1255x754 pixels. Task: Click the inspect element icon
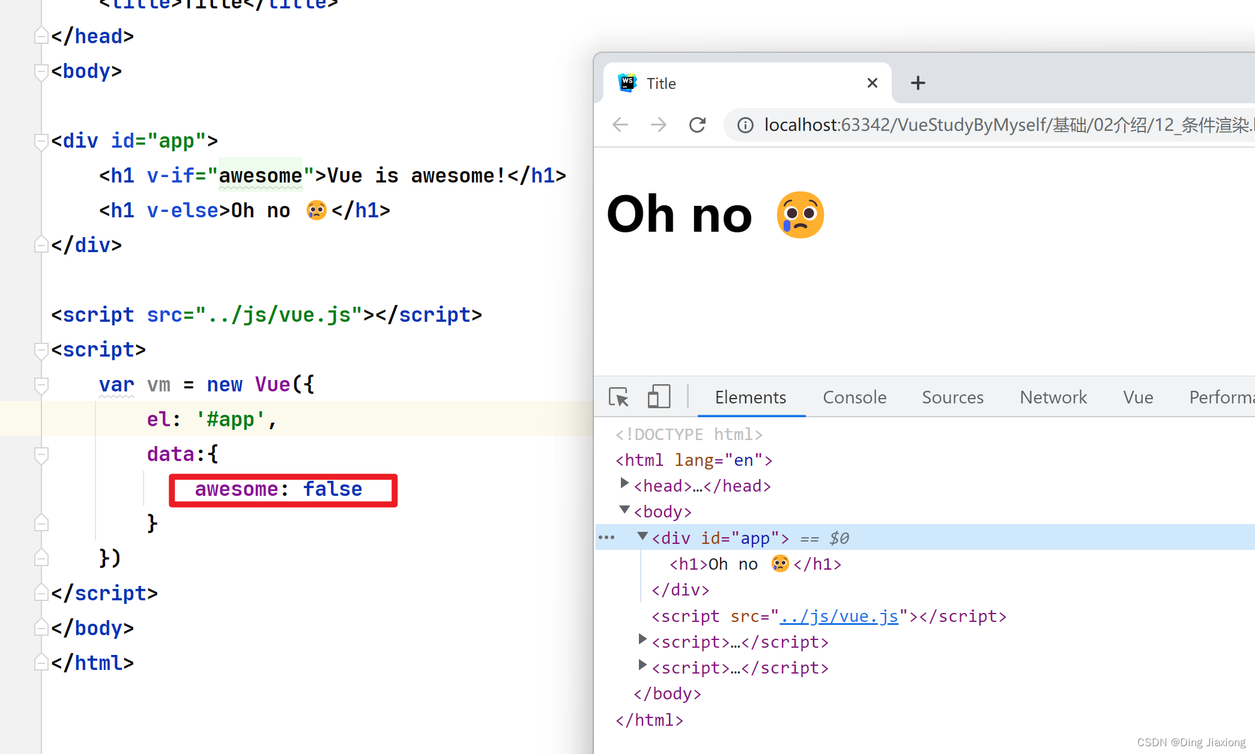(x=620, y=397)
